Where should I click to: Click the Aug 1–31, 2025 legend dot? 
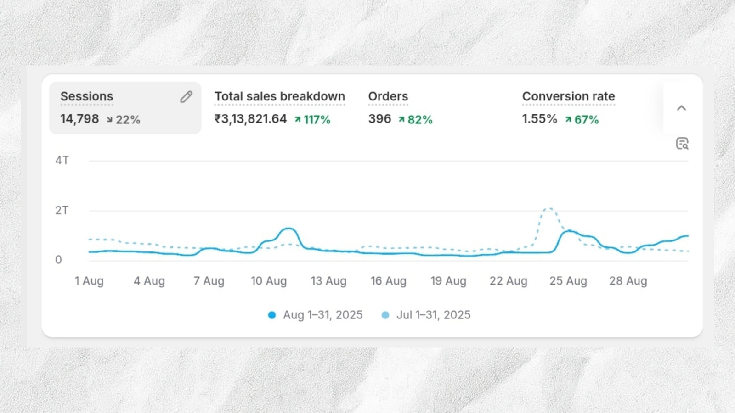pyautogui.click(x=272, y=315)
